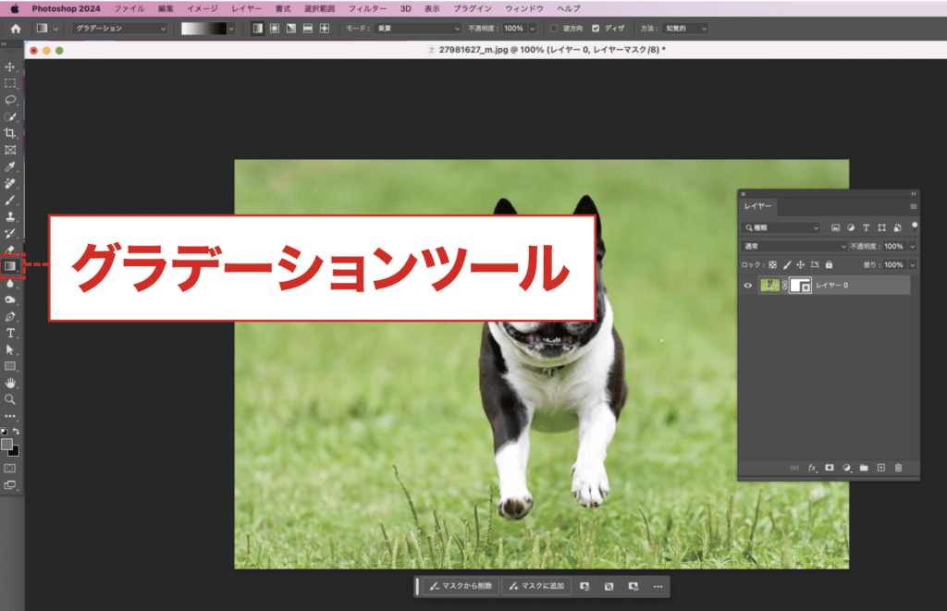Select the Hand tool
The image size is (947, 611).
(x=10, y=383)
